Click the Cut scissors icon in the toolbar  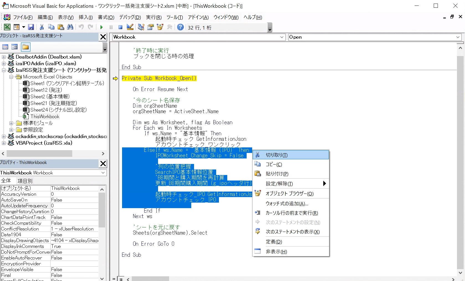point(42,27)
